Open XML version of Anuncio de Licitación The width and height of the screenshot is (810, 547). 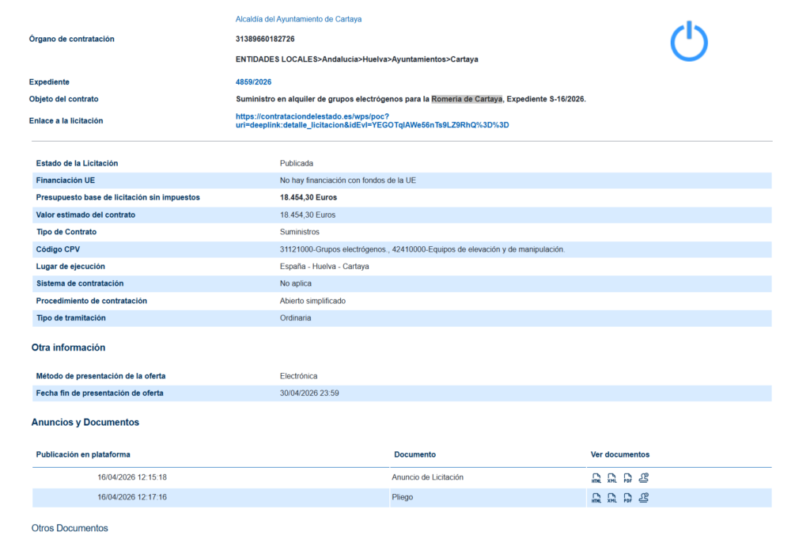coord(611,478)
